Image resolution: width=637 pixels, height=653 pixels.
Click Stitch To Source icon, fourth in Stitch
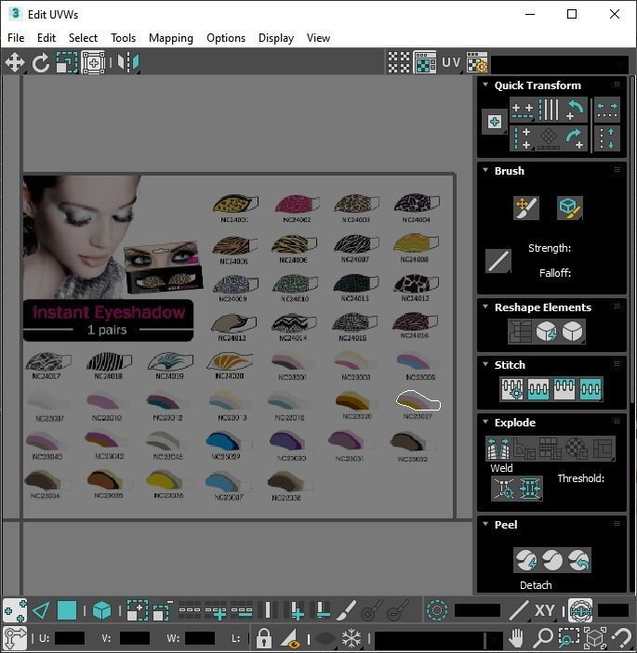click(x=591, y=389)
